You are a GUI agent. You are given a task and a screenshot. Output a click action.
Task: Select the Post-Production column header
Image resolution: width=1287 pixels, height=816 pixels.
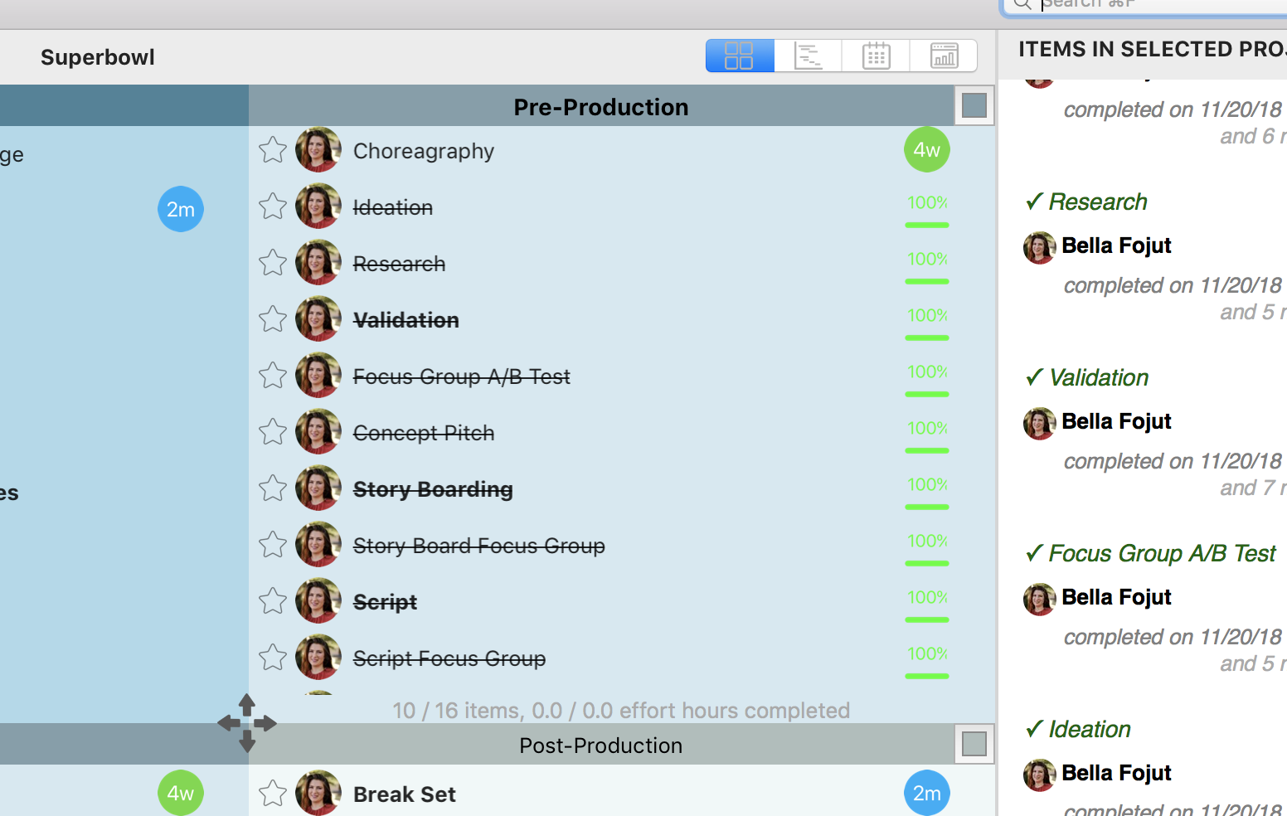click(x=600, y=746)
